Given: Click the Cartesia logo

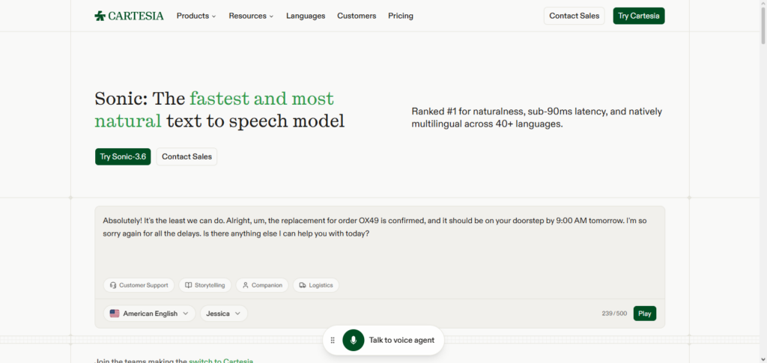Looking at the screenshot, I should click(x=129, y=16).
